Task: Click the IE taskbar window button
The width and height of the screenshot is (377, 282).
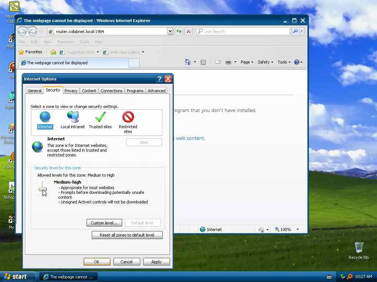Action: [x=68, y=277]
